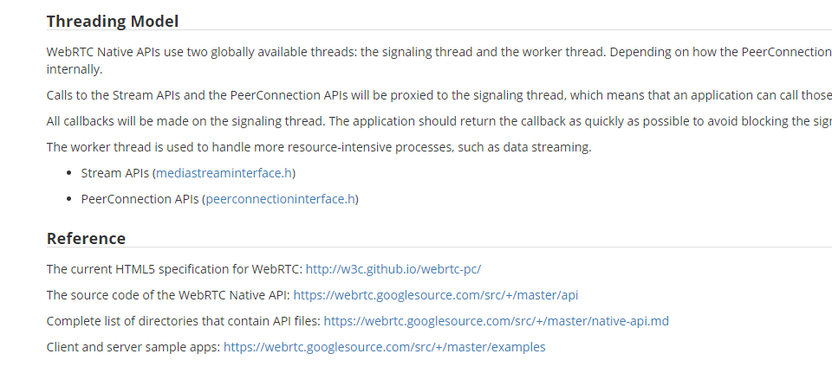Viewport: 832px width, 386px height.
Task: Follow the w3c.github.io webrtc-pc specification link
Action: [x=393, y=269]
